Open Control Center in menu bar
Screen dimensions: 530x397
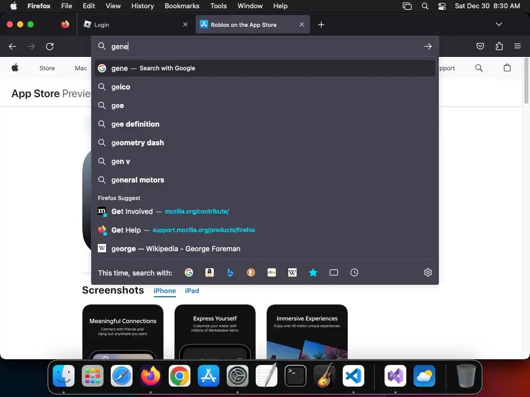(442, 6)
